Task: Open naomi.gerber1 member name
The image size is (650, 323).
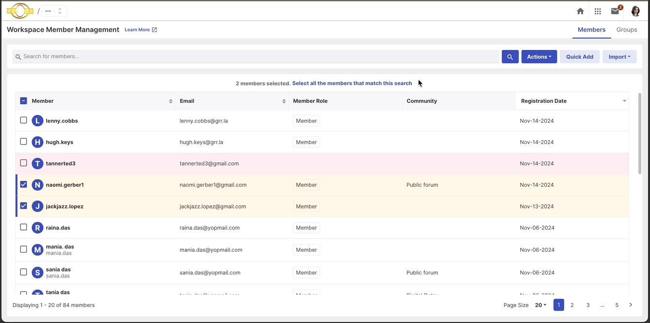Action: 65,185
